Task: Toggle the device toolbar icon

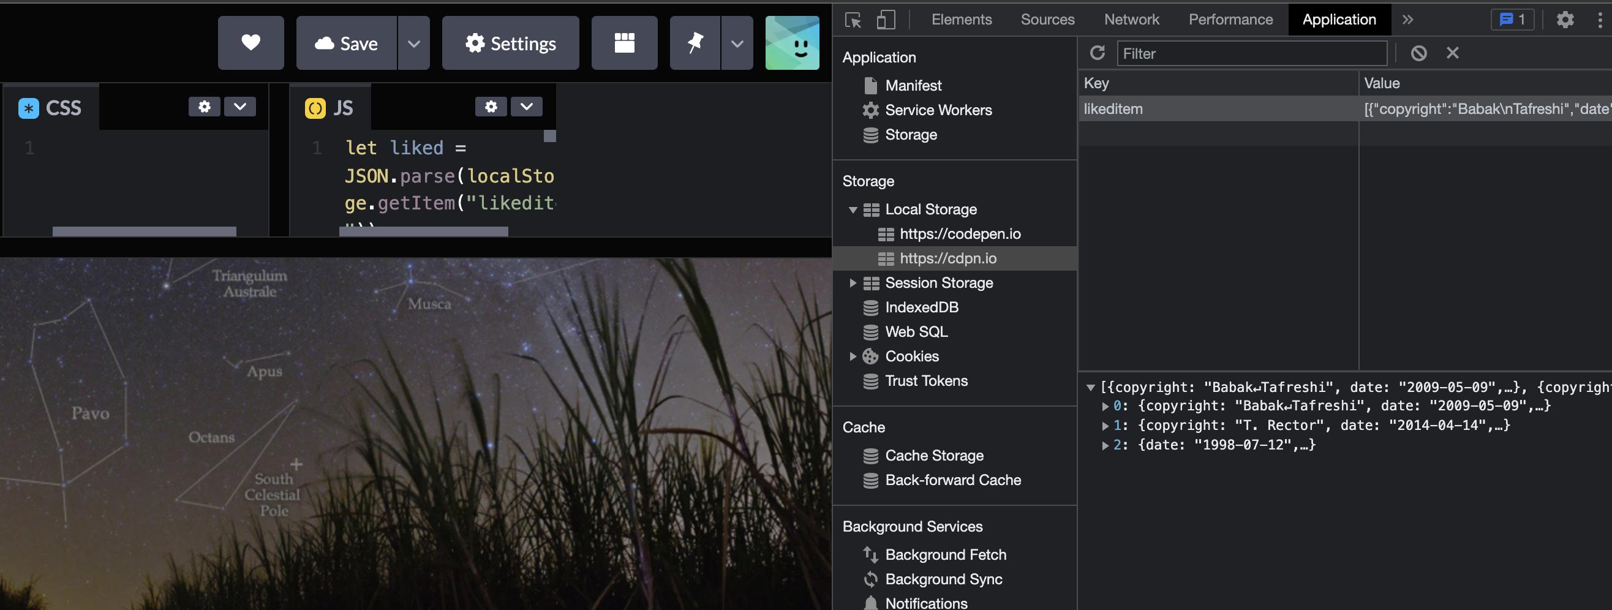Action: (x=885, y=20)
